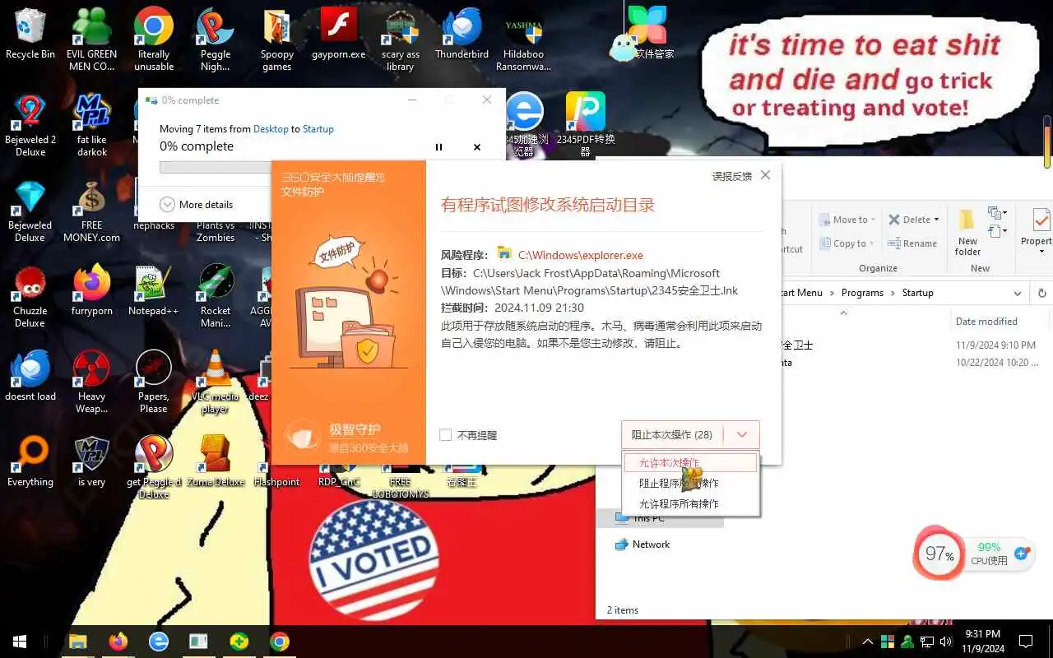The image size is (1053, 658).
Task: Open the Windows Start menu
Action: tap(20, 642)
